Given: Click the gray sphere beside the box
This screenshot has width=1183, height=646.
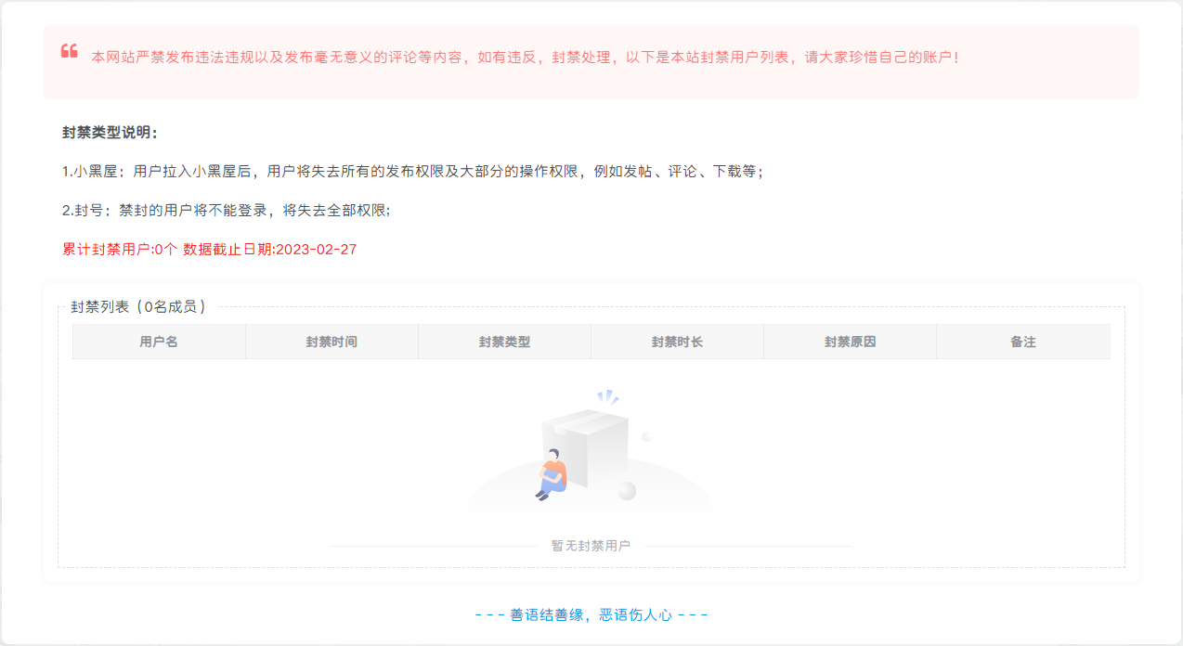Looking at the screenshot, I should [x=627, y=491].
